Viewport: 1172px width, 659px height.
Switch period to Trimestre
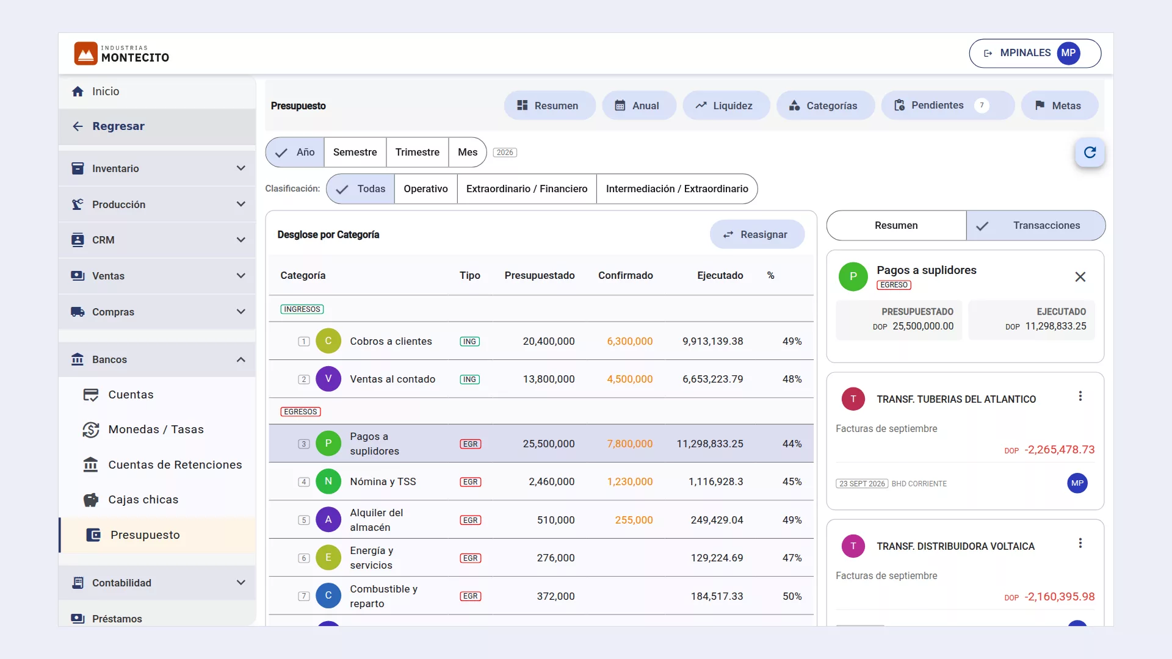point(417,153)
